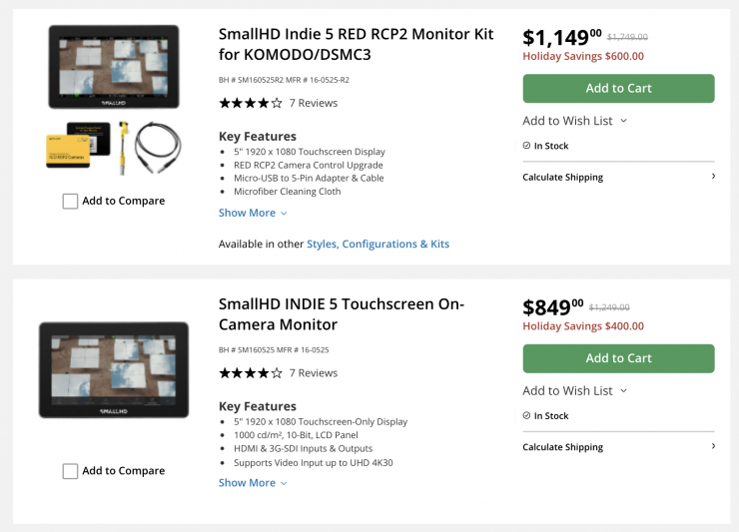Click the In Stock checkmark icon for the INDIE 5 Touchscreen monitor
The image size is (739, 532).
coord(527,416)
